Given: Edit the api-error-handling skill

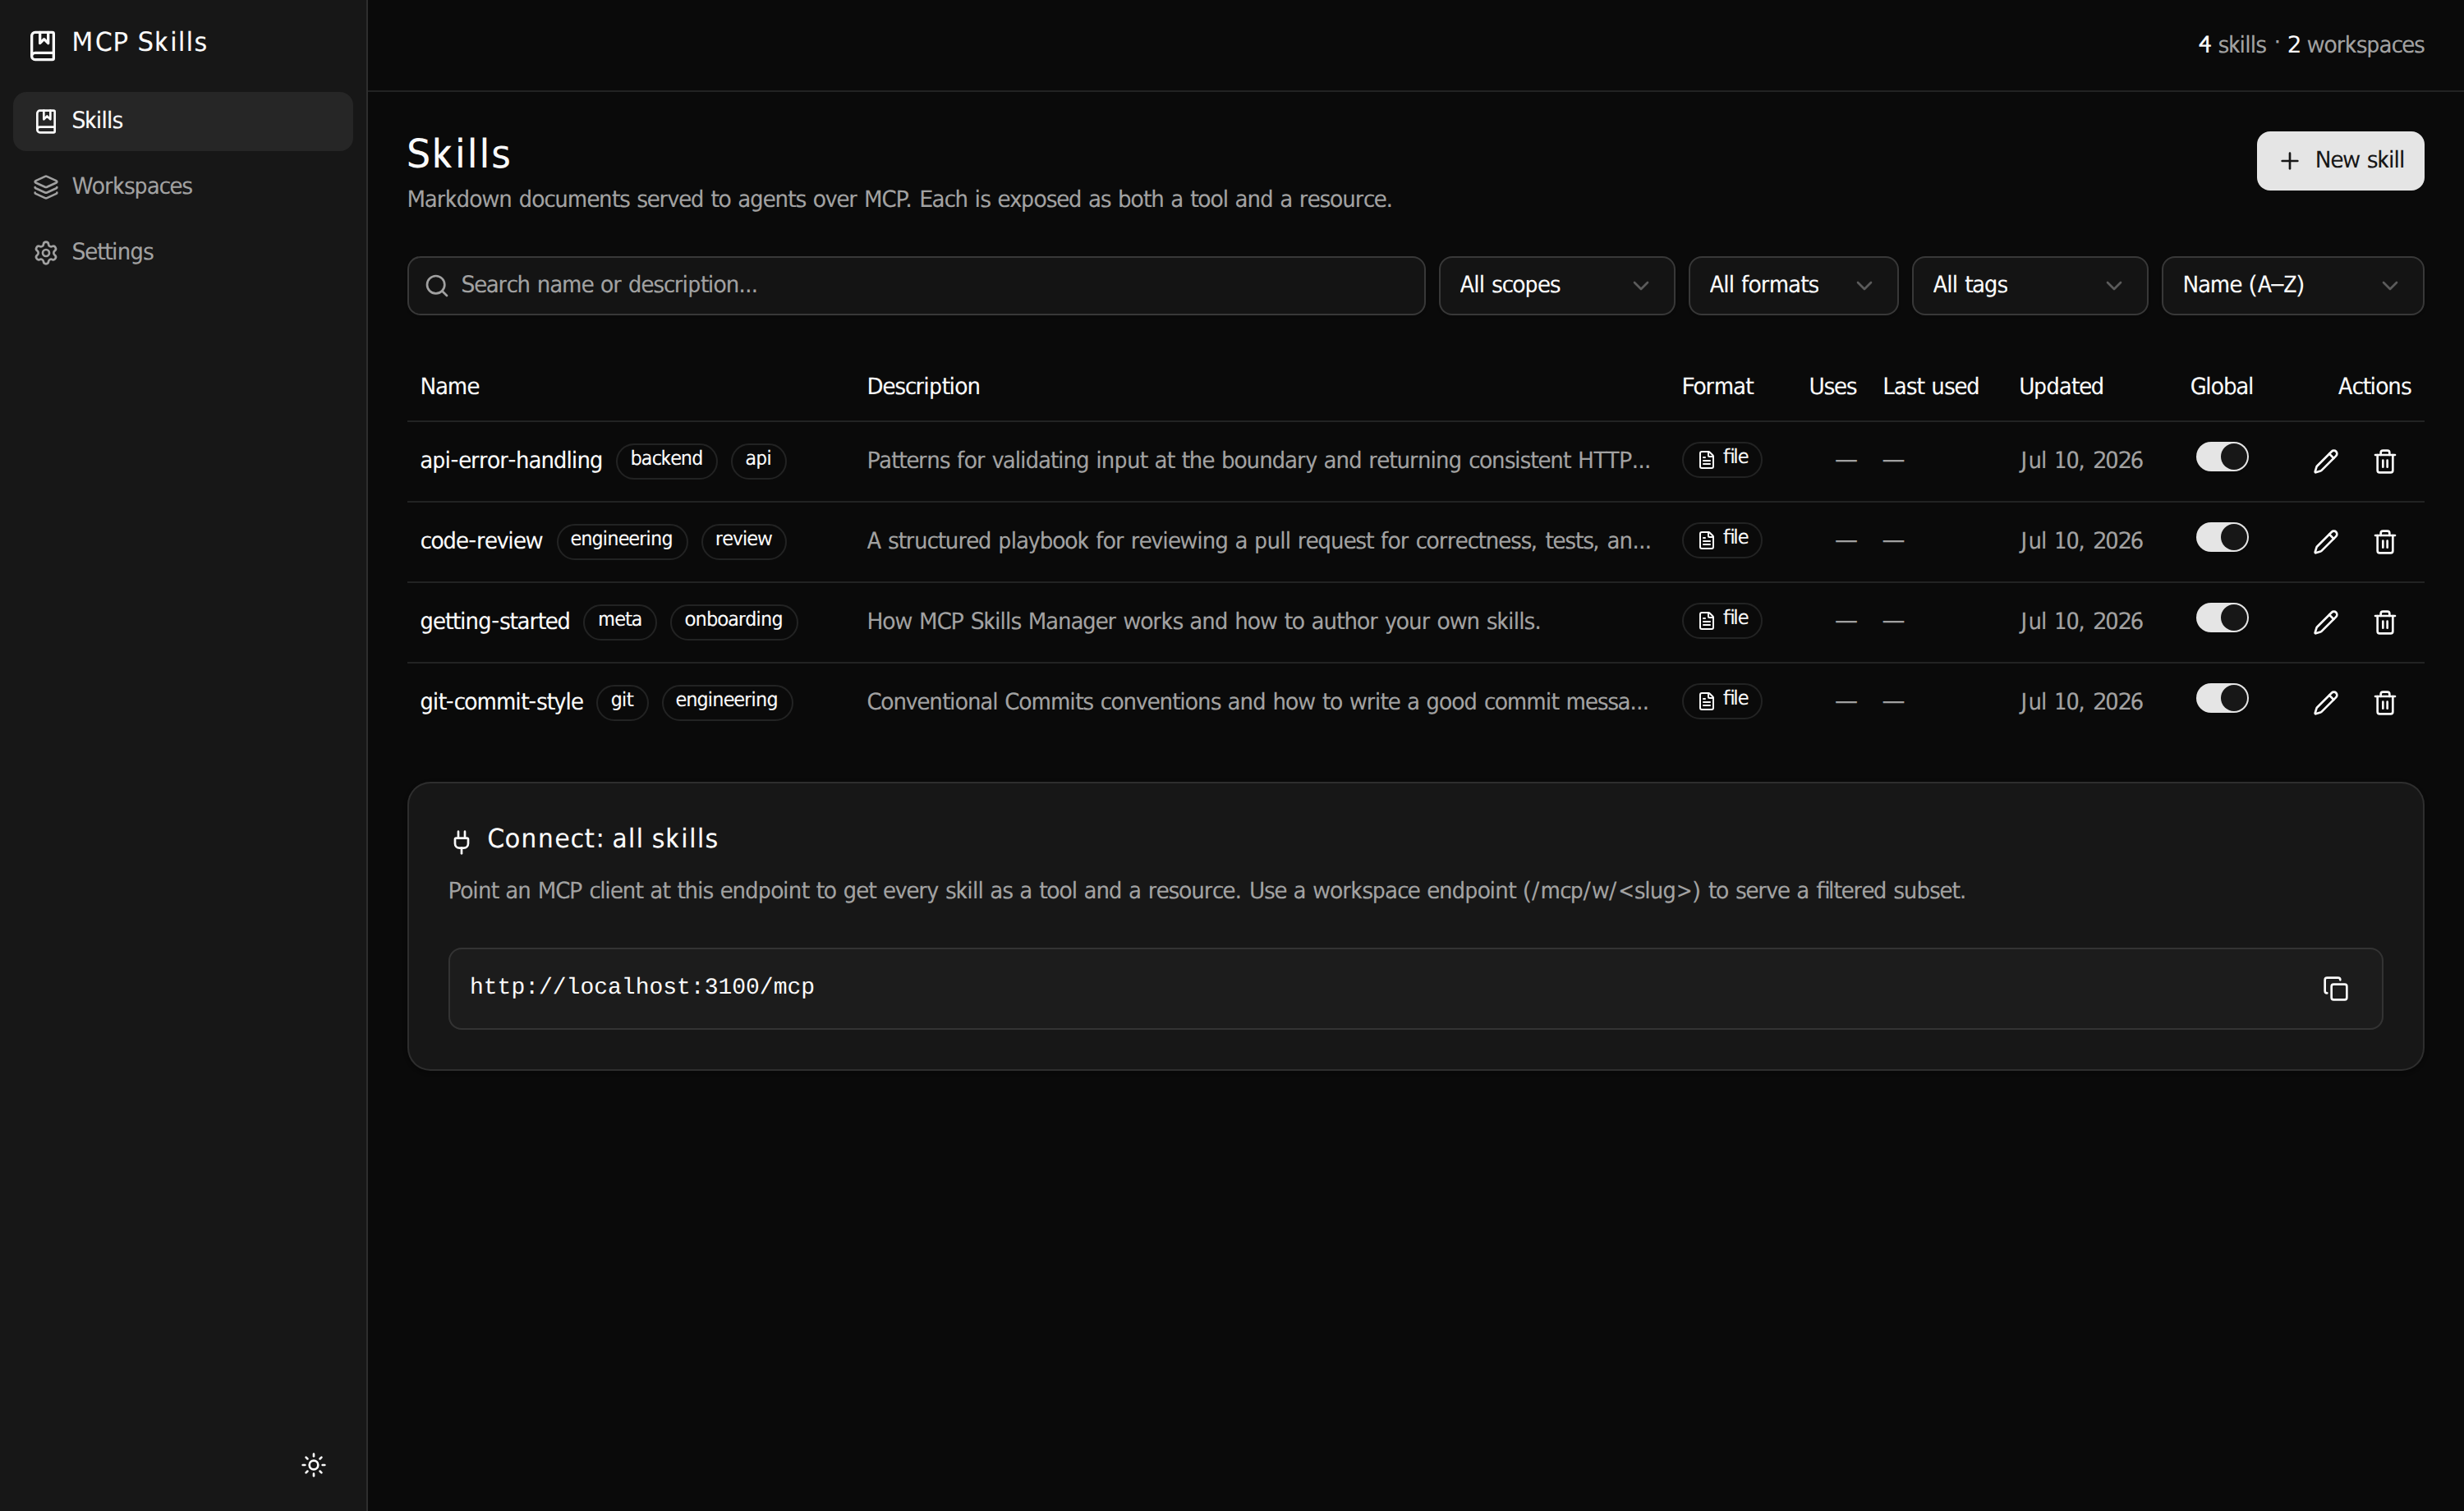Looking at the screenshot, I should coord(2325,461).
